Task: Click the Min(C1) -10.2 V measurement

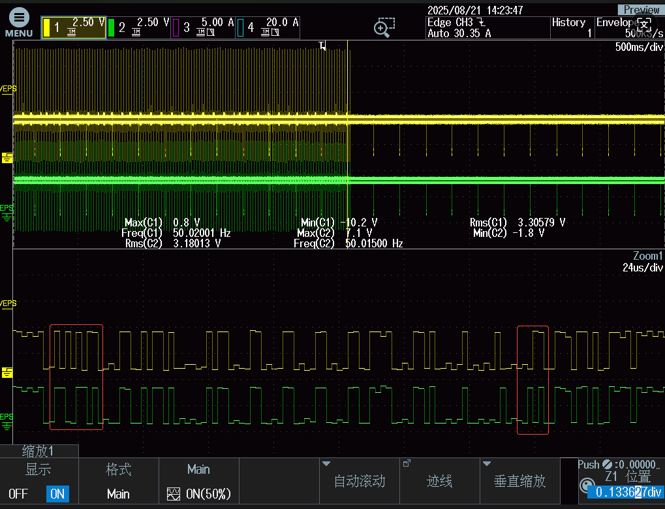Action: [x=339, y=223]
